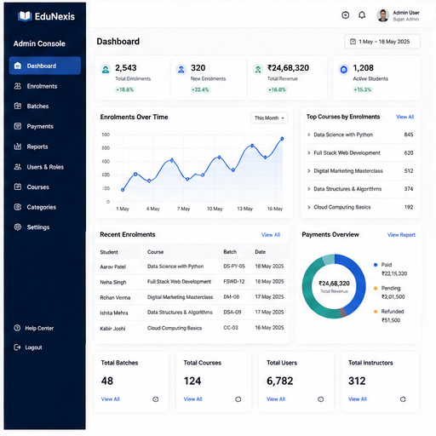The height and width of the screenshot is (436, 436).
Task: Open the 1 May – 18 May 2025 date picker
Action: 382,42
